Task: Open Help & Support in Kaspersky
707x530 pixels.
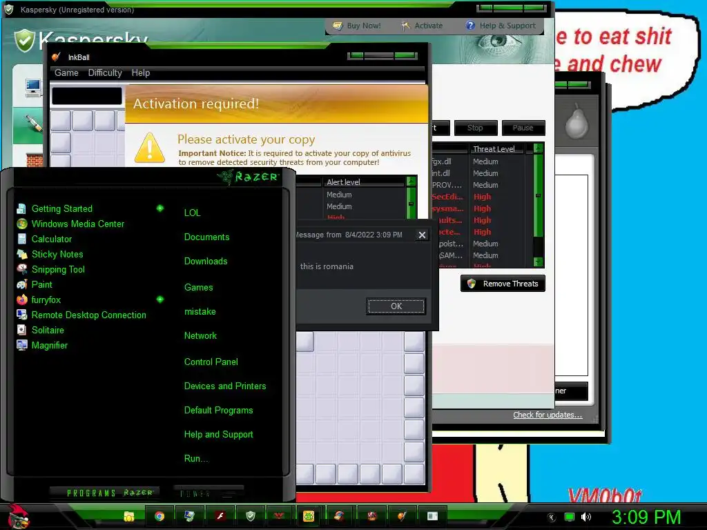Action: (501, 26)
